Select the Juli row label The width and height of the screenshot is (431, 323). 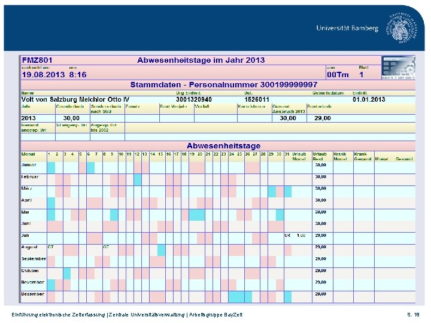[25, 236]
